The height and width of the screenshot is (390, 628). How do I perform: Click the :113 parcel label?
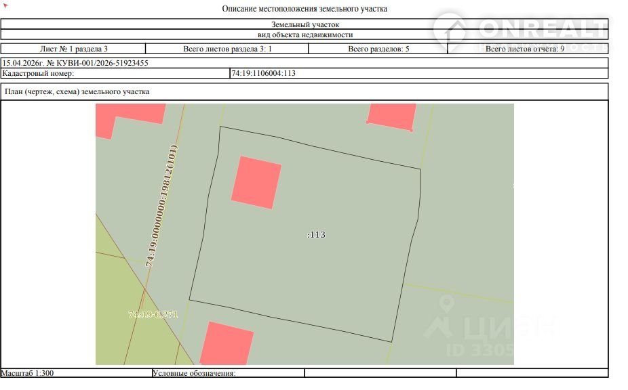tap(316, 235)
